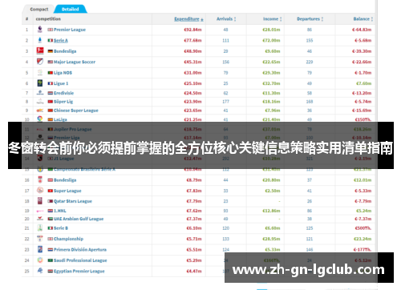Viewport: 401px width, 290px height.
Task: Open the Bundesliga link in row 16
Action: 65,180
